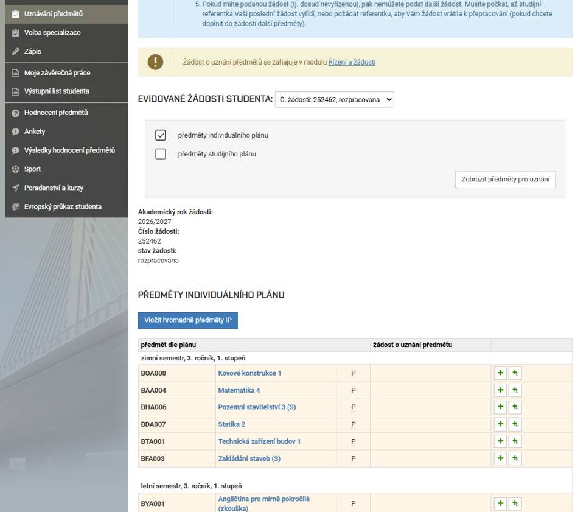Follow the Řízení a žádosti link
The image size is (575, 512).
(352, 62)
